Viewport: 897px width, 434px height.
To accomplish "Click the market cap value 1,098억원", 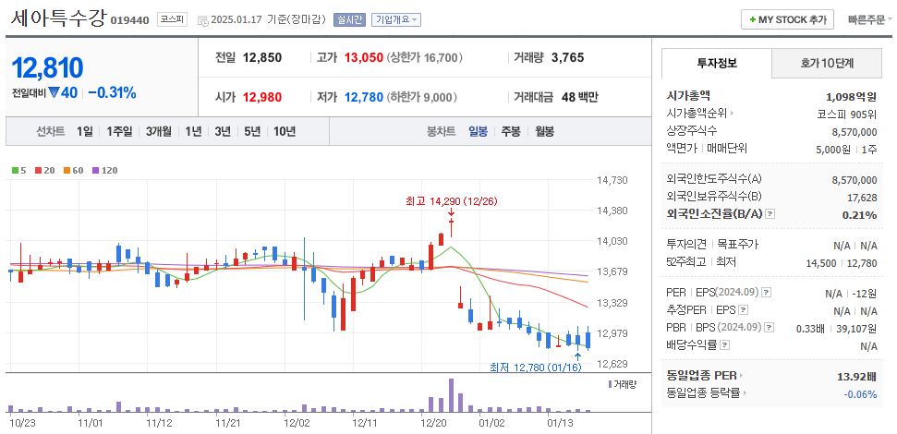I will pos(851,97).
